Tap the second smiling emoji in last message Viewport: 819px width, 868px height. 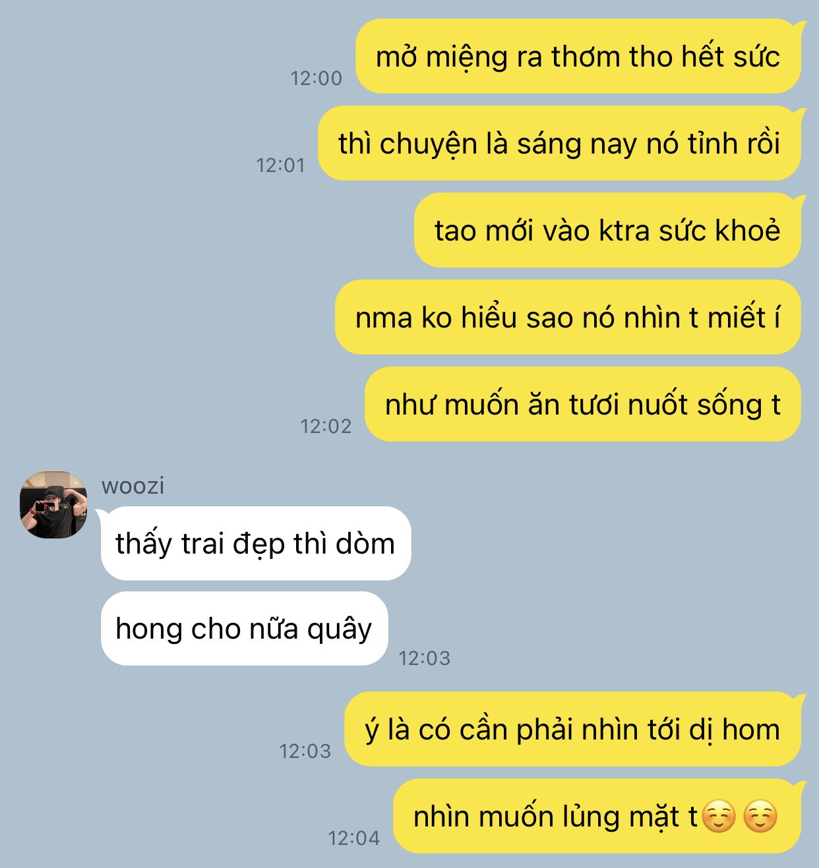click(760, 817)
